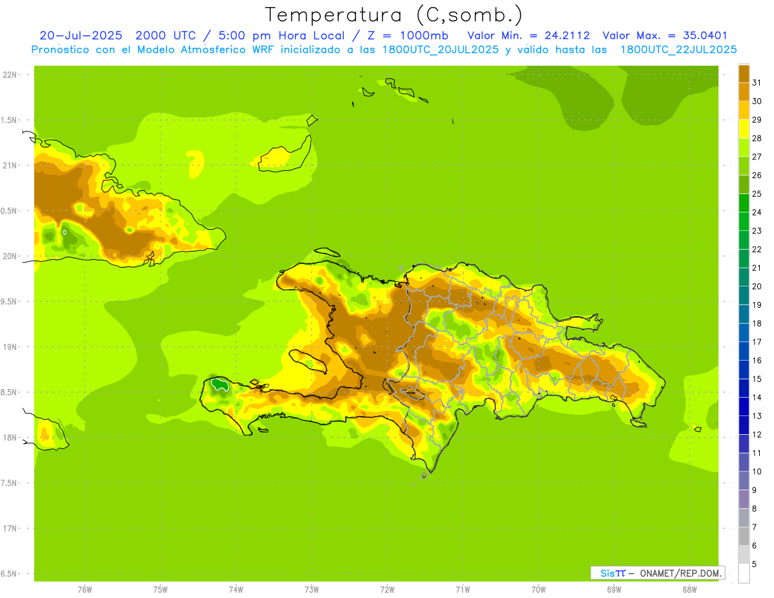774x598 pixels.
Task: Click the '13' color scale label
Action: (x=757, y=416)
